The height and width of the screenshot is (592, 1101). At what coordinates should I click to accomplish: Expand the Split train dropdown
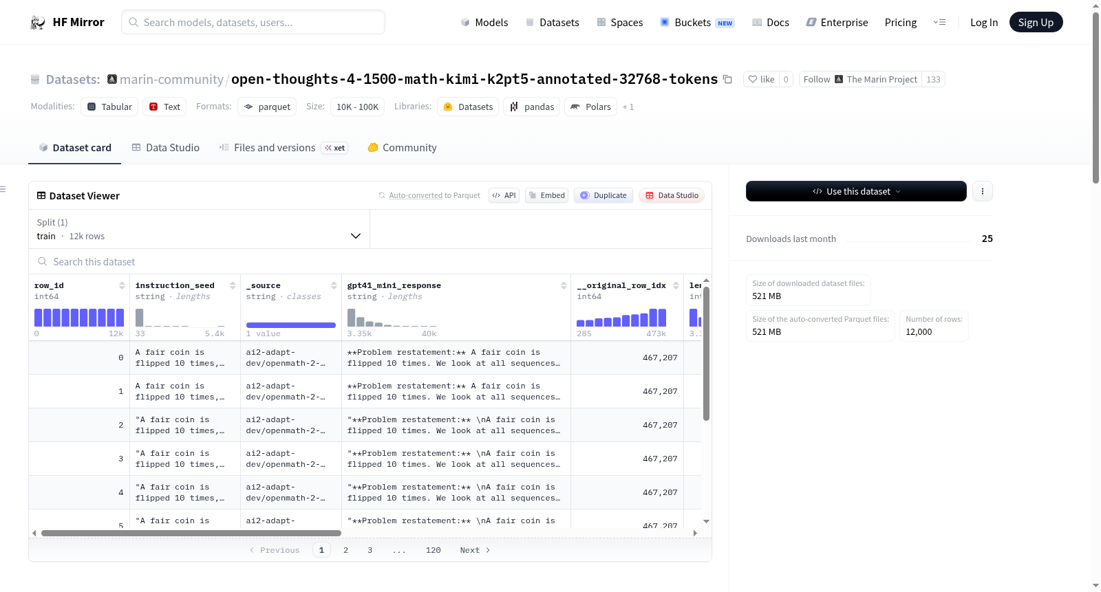pos(200,230)
